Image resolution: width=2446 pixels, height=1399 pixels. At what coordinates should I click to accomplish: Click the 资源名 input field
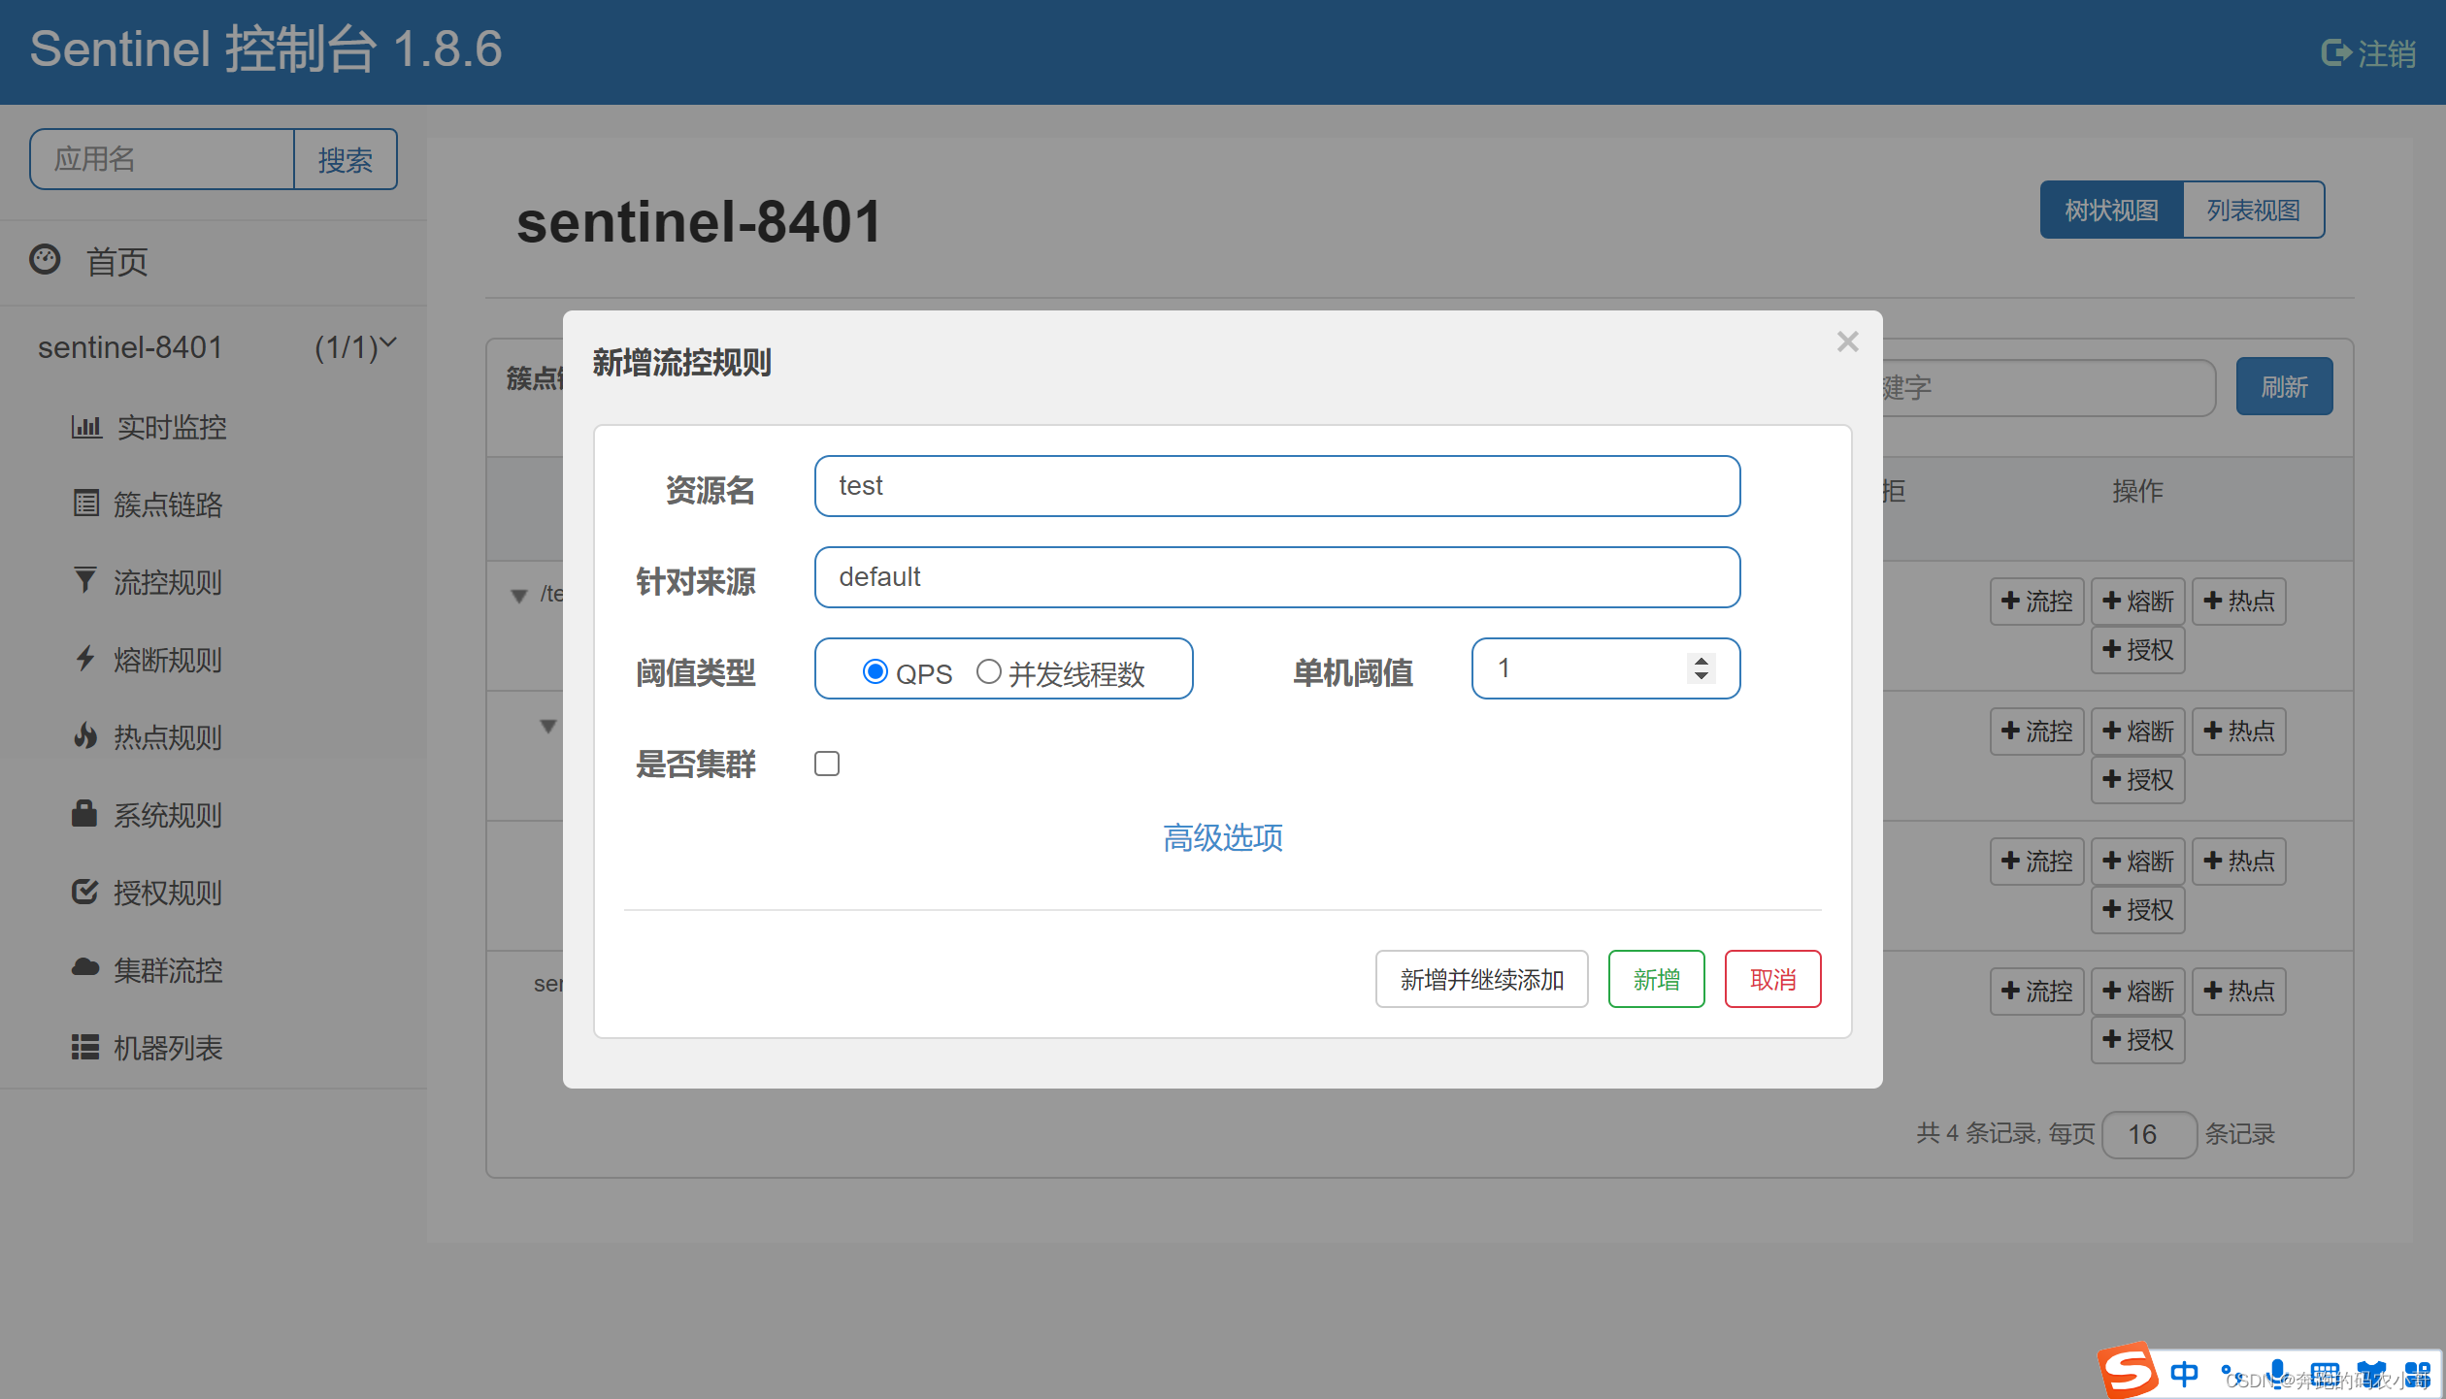click(1276, 486)
